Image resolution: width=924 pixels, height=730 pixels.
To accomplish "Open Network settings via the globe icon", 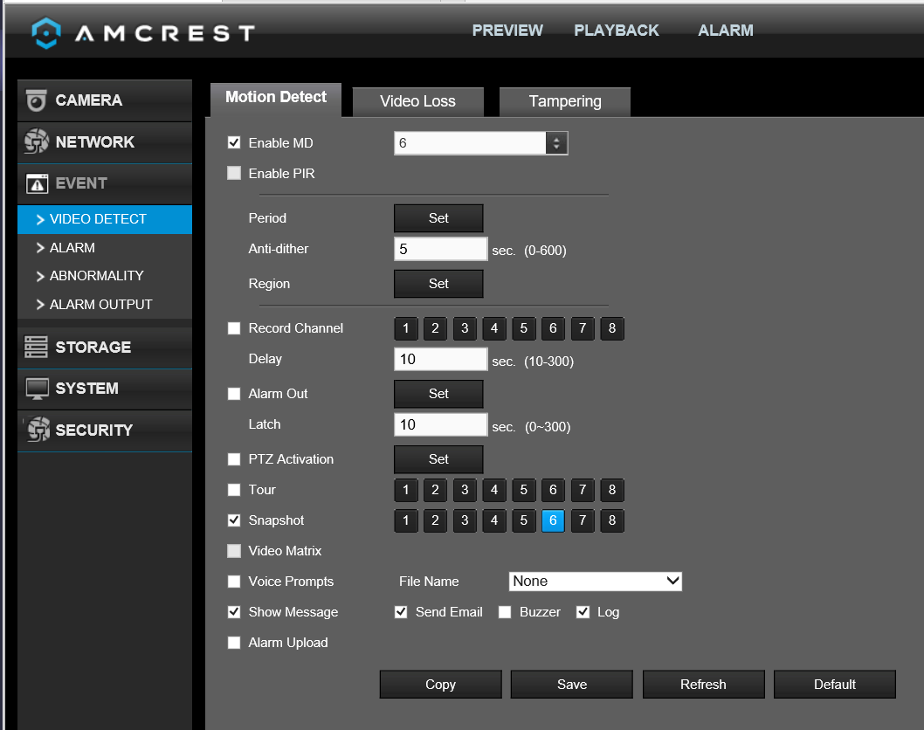I will 37,141.
